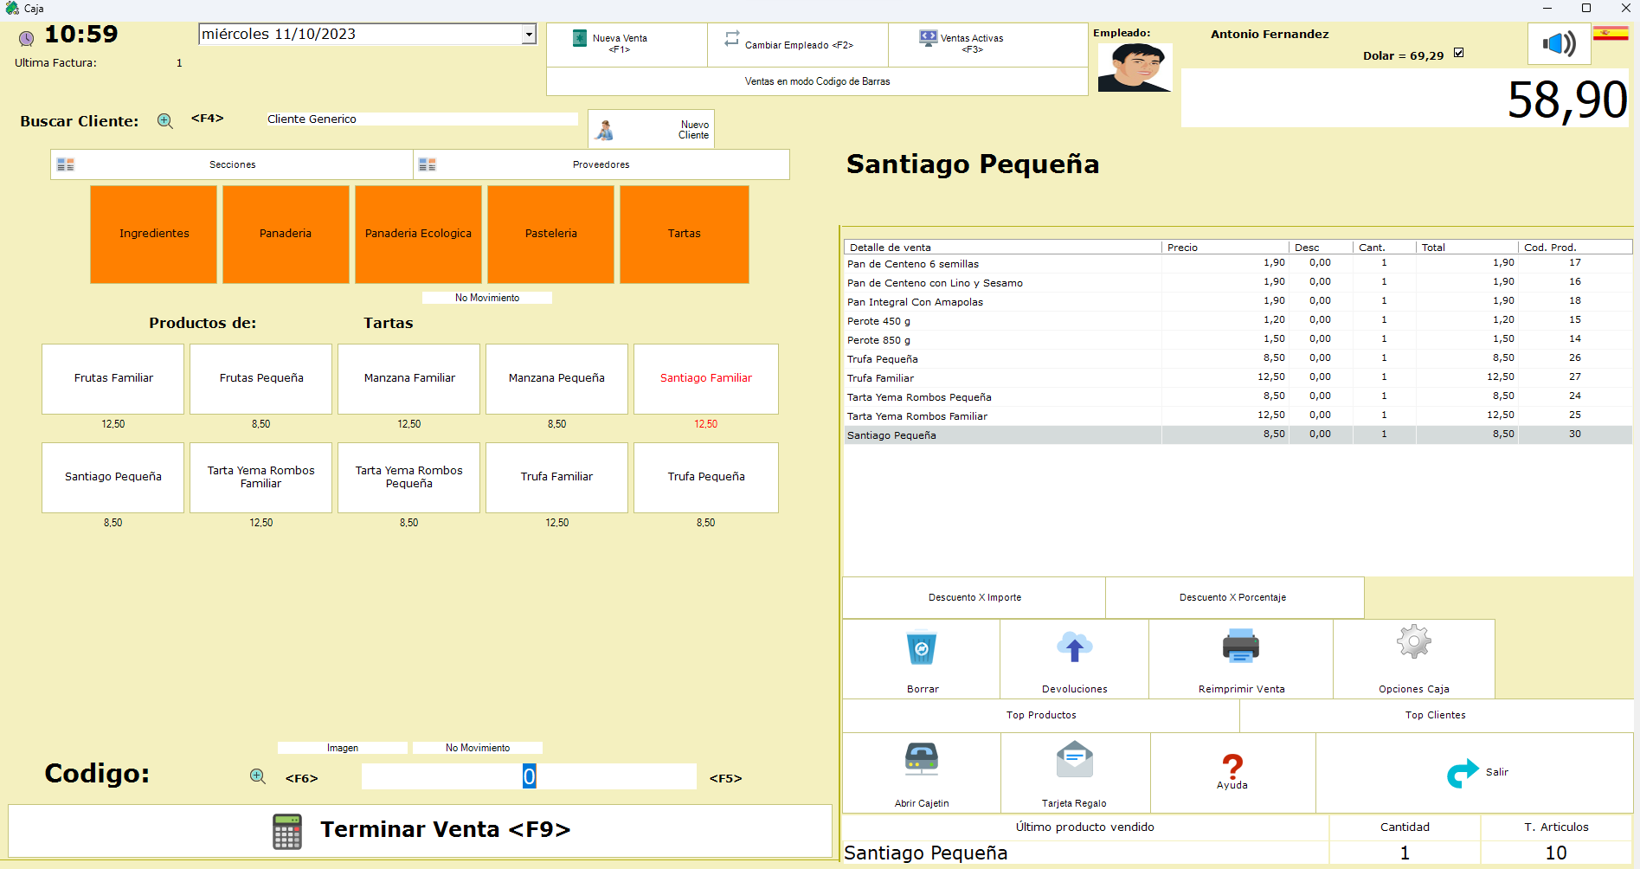Screen dimensions: 1640x869
Task: Select the orange Pasteleria category tile
Action: point(550,234)
